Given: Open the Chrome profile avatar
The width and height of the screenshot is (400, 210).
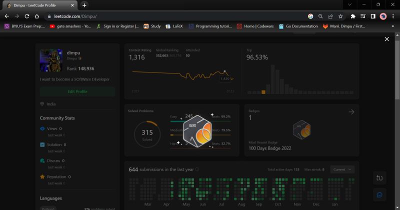Looking at the screenshot, I should (383, 16).
